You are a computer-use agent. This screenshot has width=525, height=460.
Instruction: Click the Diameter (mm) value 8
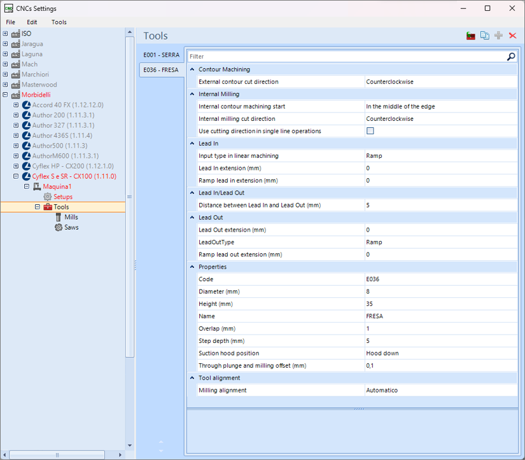[x=368, y=291]
